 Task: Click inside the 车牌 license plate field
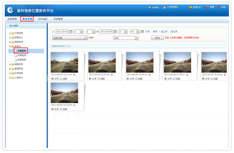(x=103, y=38)
